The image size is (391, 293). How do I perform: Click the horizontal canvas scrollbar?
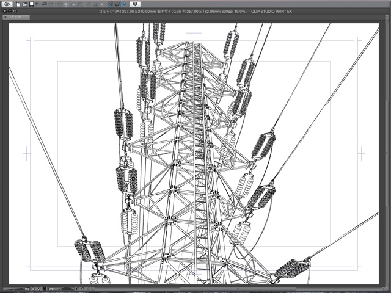237,289
